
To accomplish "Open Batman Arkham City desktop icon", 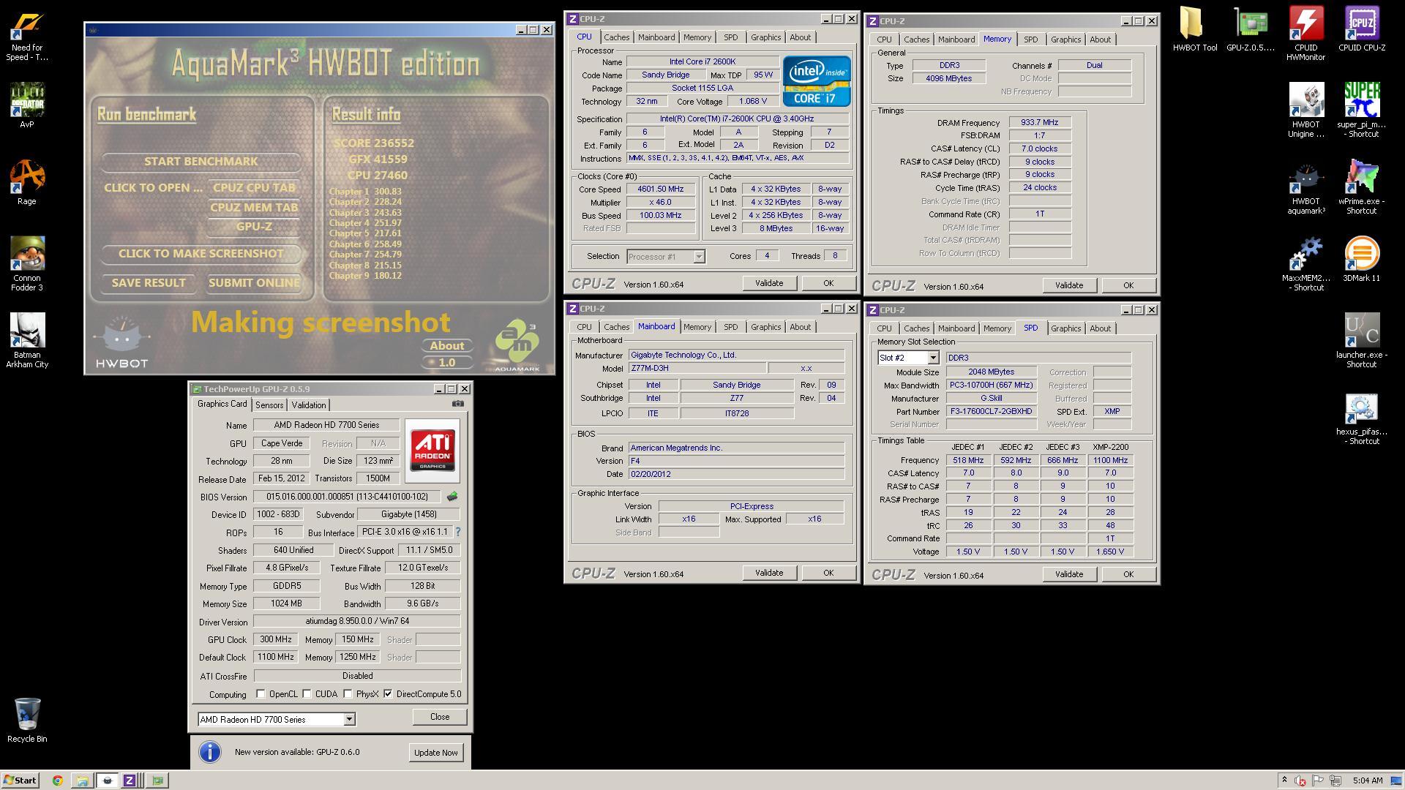I will (27, 340).
